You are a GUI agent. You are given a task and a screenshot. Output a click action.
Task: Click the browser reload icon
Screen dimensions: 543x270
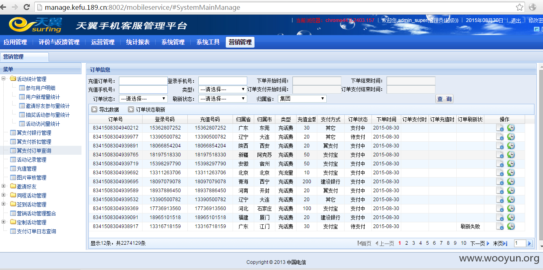click(27, 7)
